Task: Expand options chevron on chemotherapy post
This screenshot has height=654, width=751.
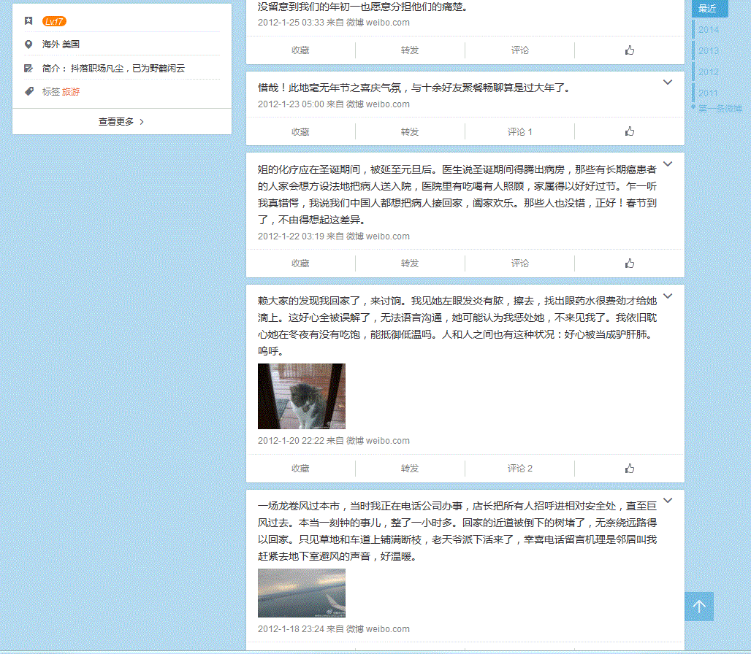Action: pos(667,164)
